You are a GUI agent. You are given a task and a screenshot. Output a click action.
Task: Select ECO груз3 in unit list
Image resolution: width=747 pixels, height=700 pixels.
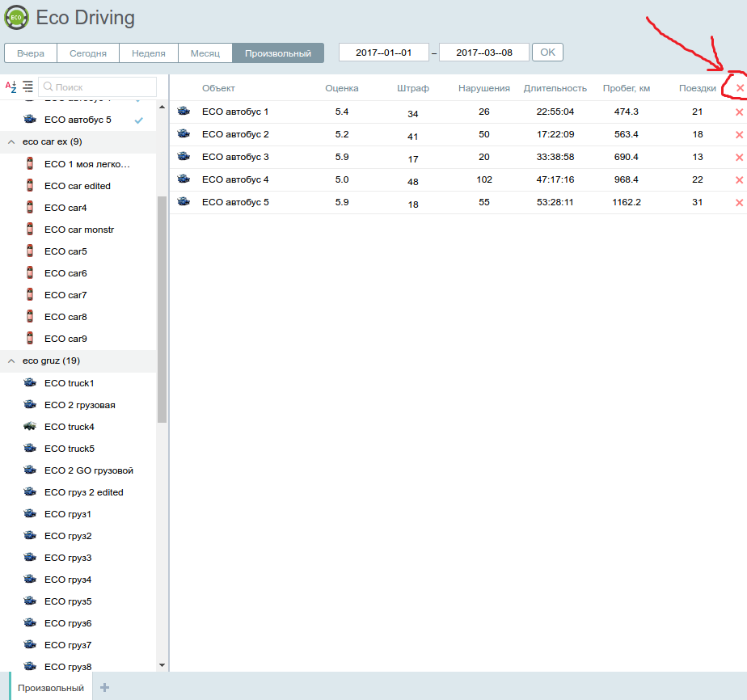(68, 558)
